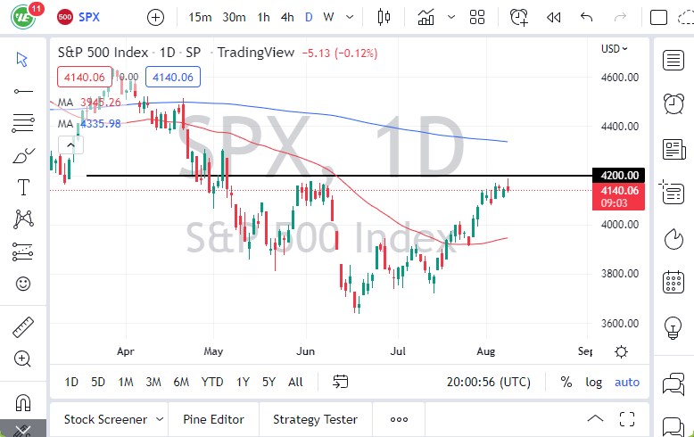Select the trend line drawing tool

click(x=22, y=91)
